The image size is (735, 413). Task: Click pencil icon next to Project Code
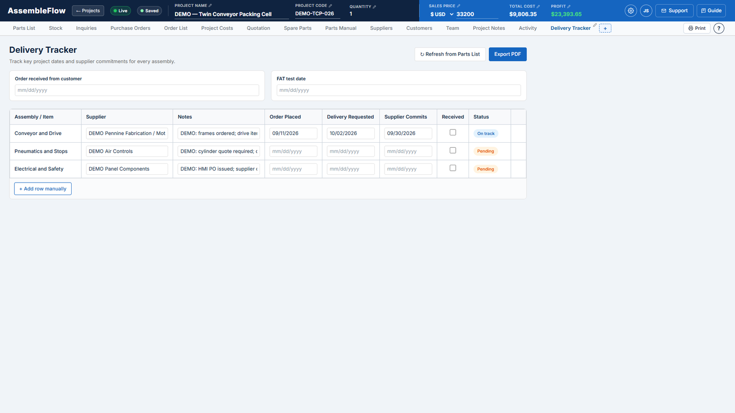330,6
